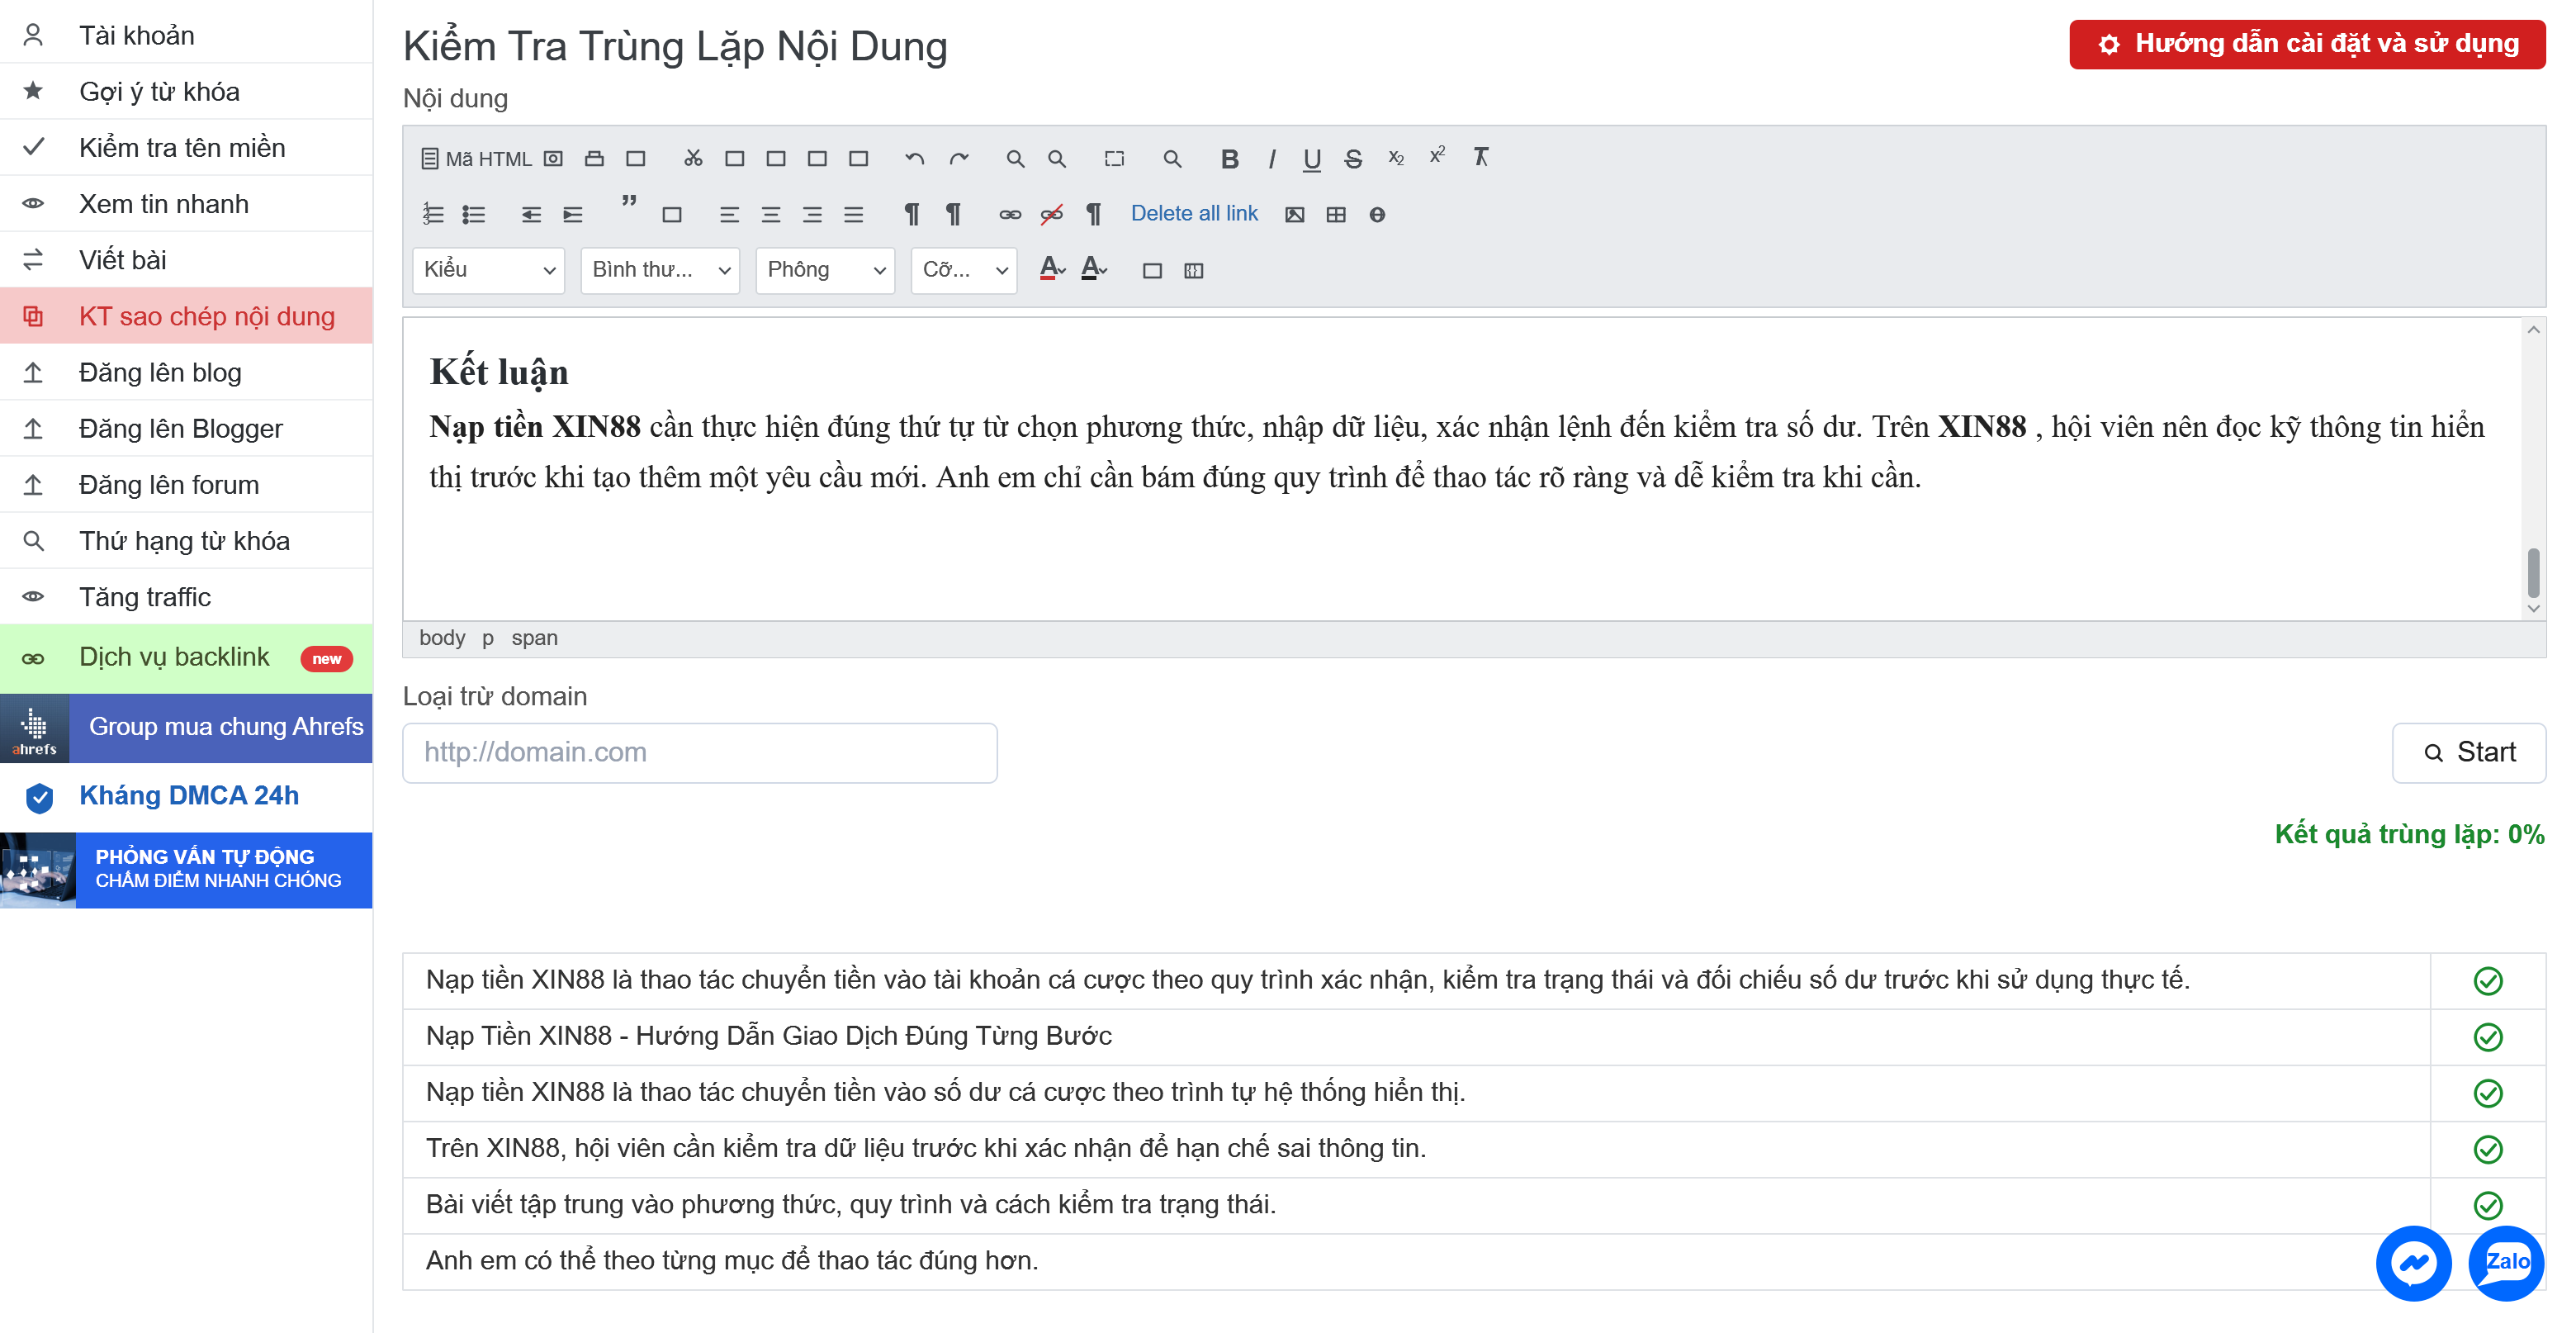
Task: Switch editor to Mã HTML source view
Action: (x=476, y=159)
